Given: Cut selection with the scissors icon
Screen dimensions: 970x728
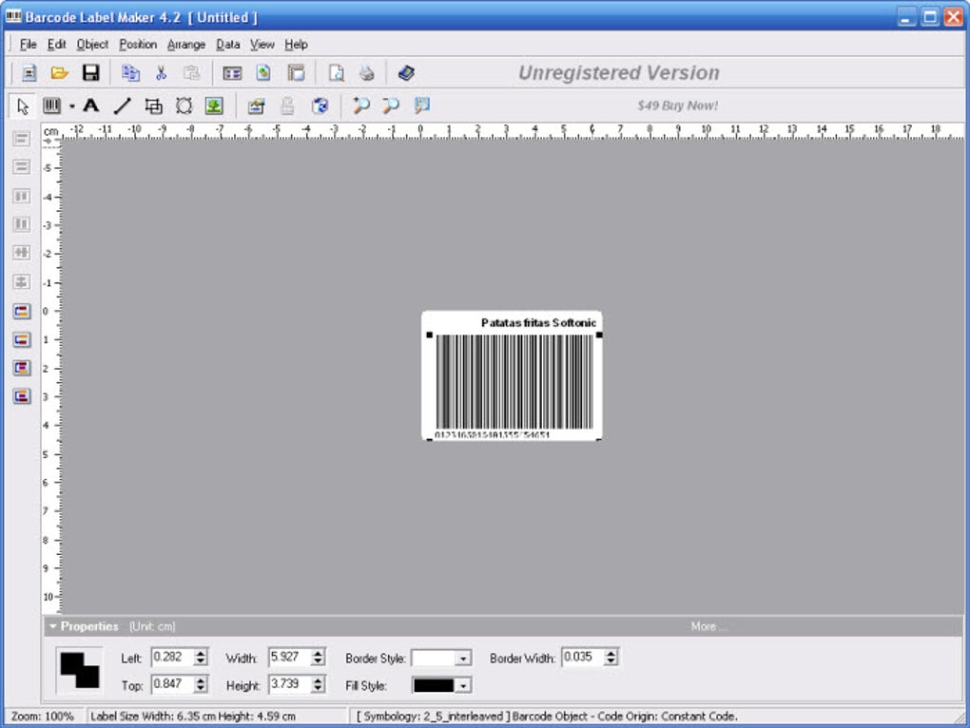Looking at the screenshot, I should click(x=161, y=73).
